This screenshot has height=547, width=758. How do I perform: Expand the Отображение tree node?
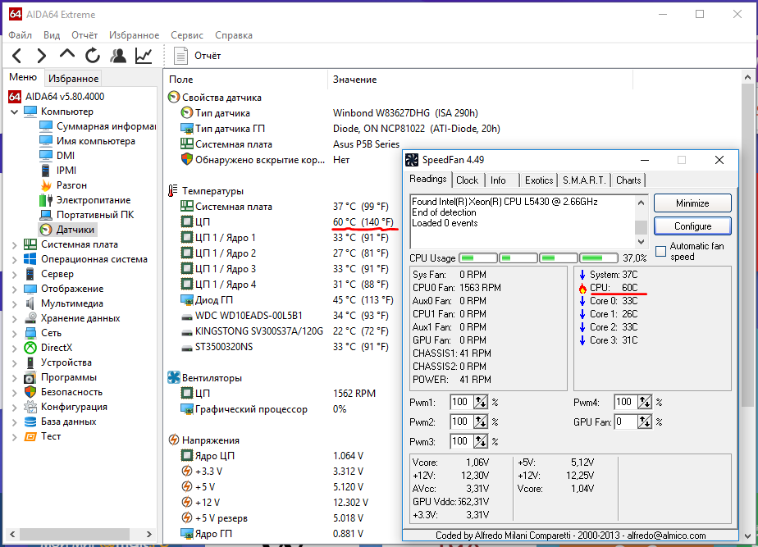(x=15, y=289)
